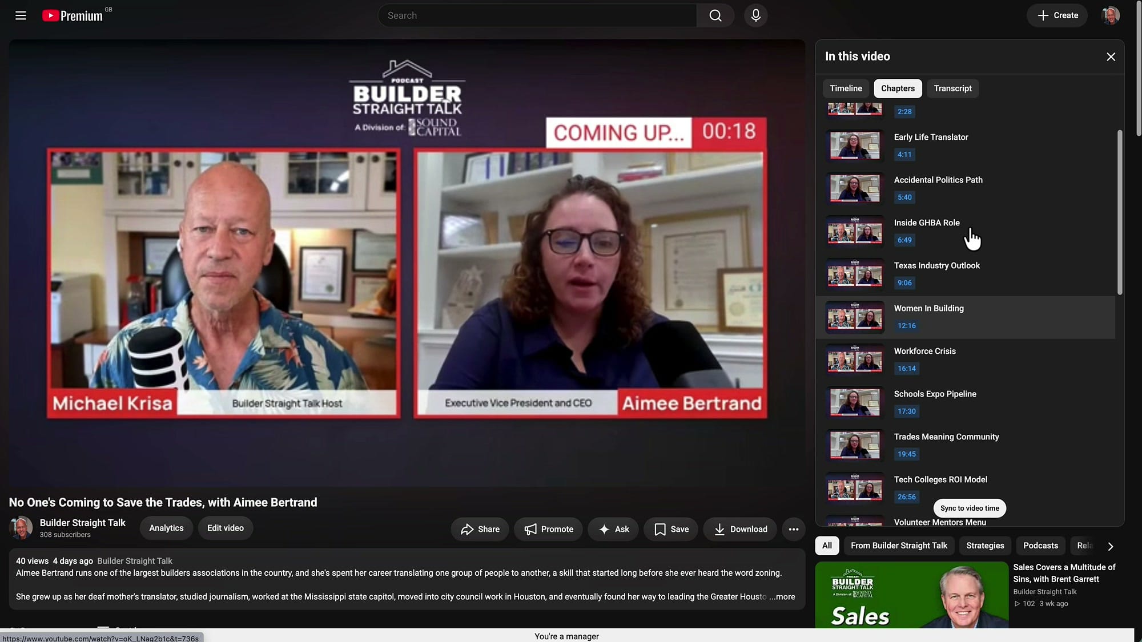Click the video player area

[407, 263]
